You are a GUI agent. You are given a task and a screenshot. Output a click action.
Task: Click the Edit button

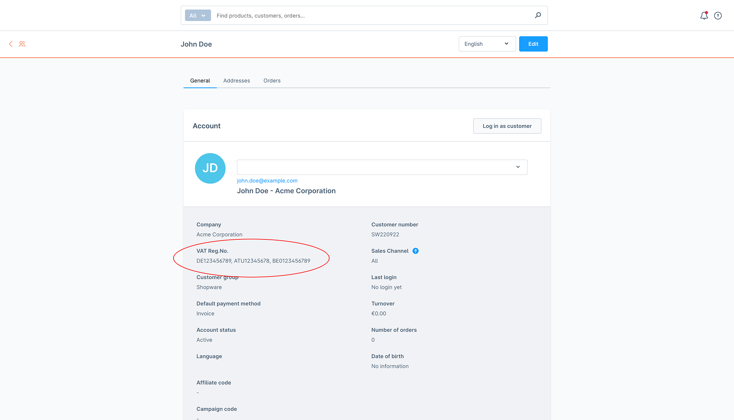coord(533,43)
